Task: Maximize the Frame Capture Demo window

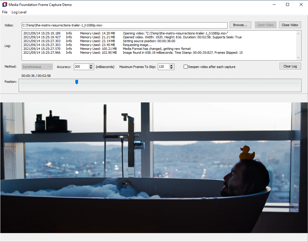Action: tap(287, 4)
